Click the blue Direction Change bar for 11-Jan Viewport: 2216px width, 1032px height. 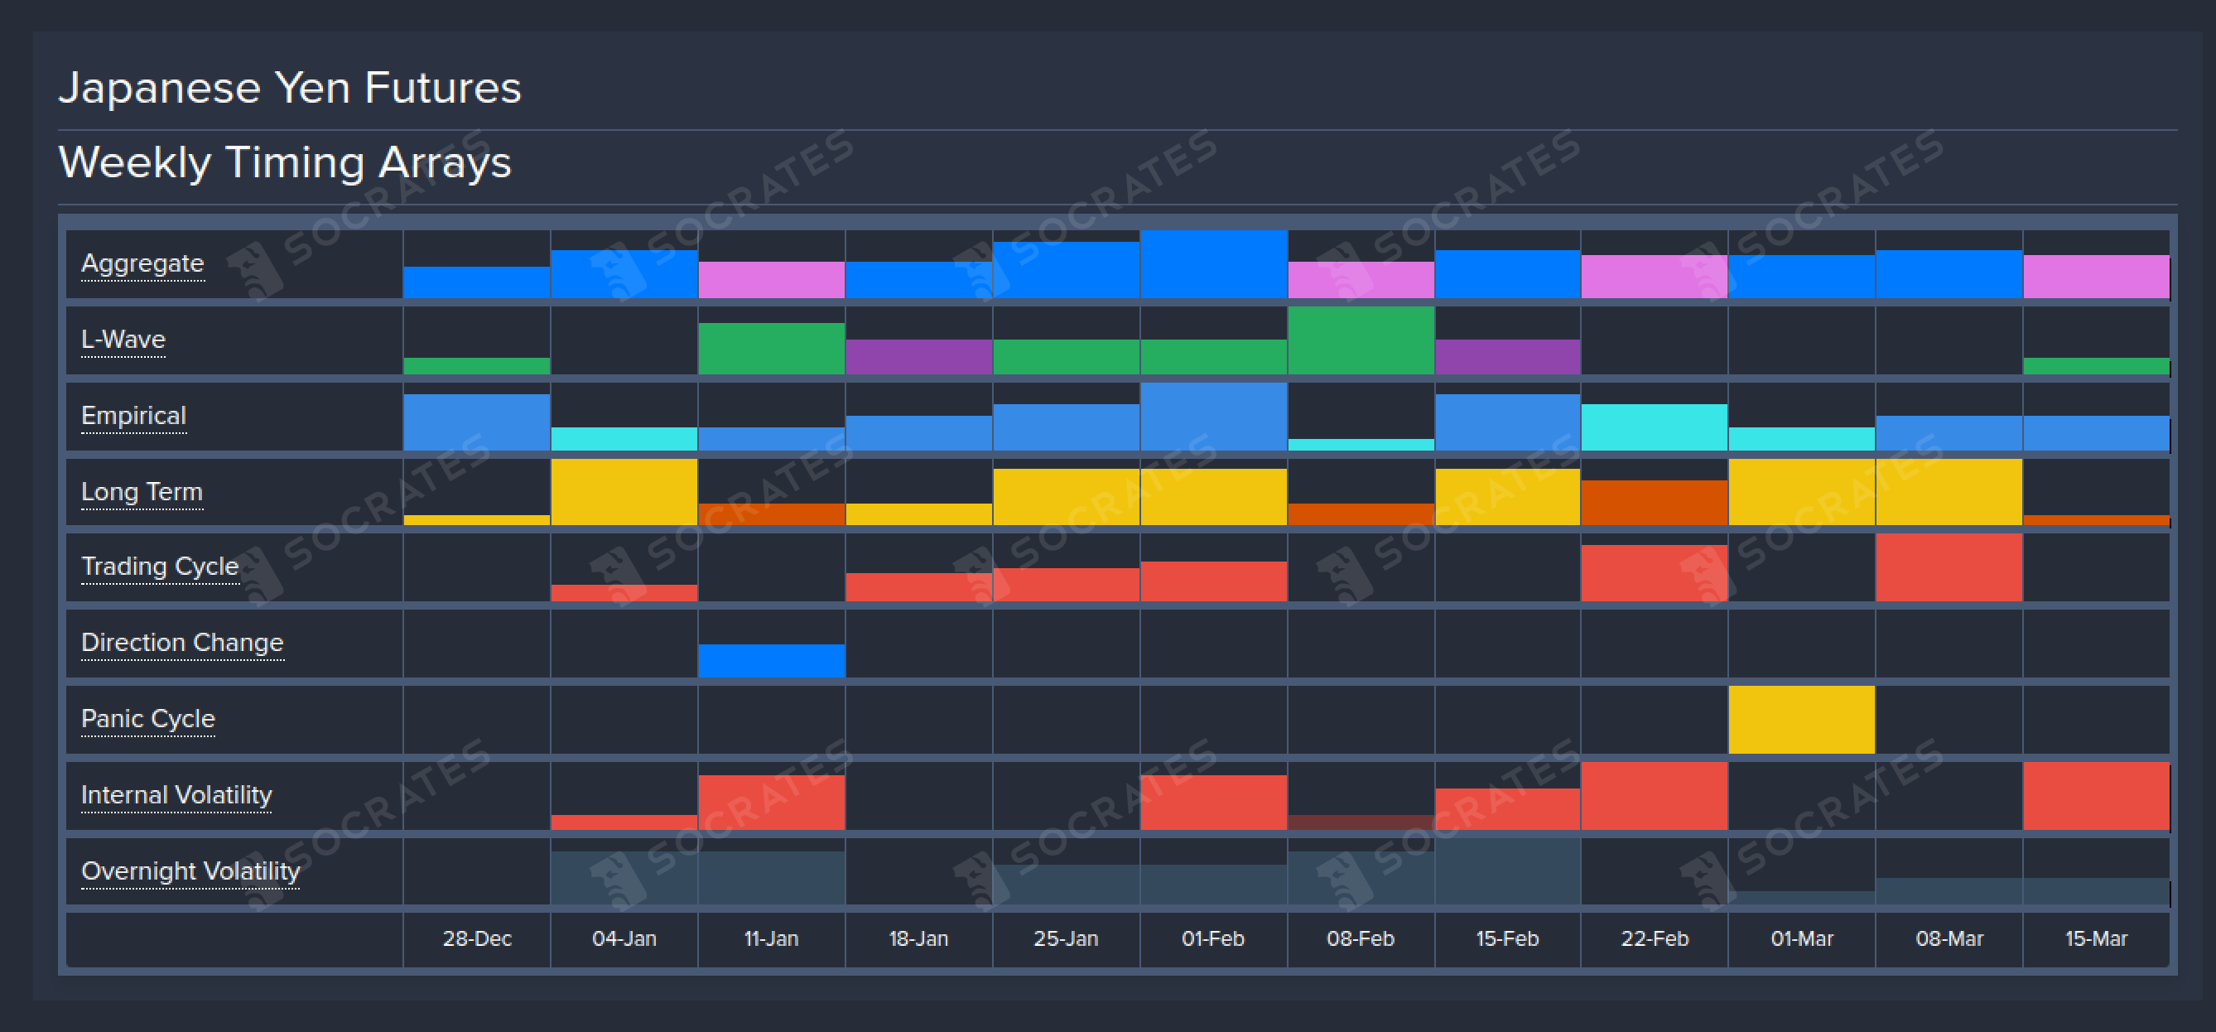[771, 661]
